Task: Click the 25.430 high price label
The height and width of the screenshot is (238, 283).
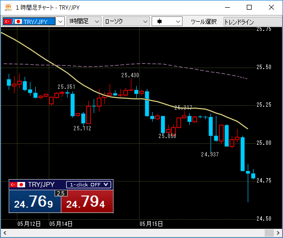Action: (130, 75)
